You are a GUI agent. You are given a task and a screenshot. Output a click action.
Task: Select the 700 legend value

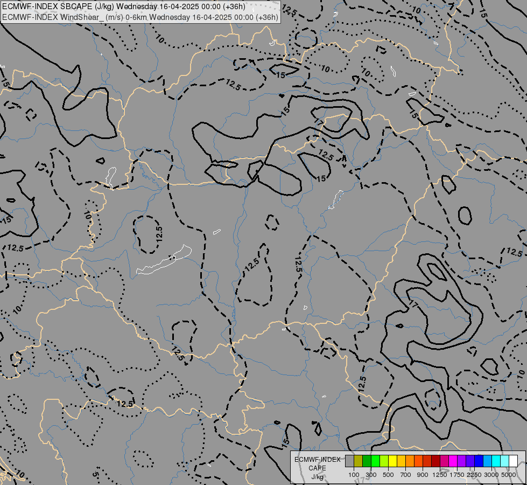[406, 475]
